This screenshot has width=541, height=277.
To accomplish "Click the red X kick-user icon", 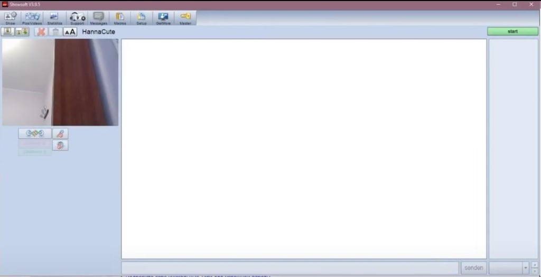I will click(x=41, y=32).
